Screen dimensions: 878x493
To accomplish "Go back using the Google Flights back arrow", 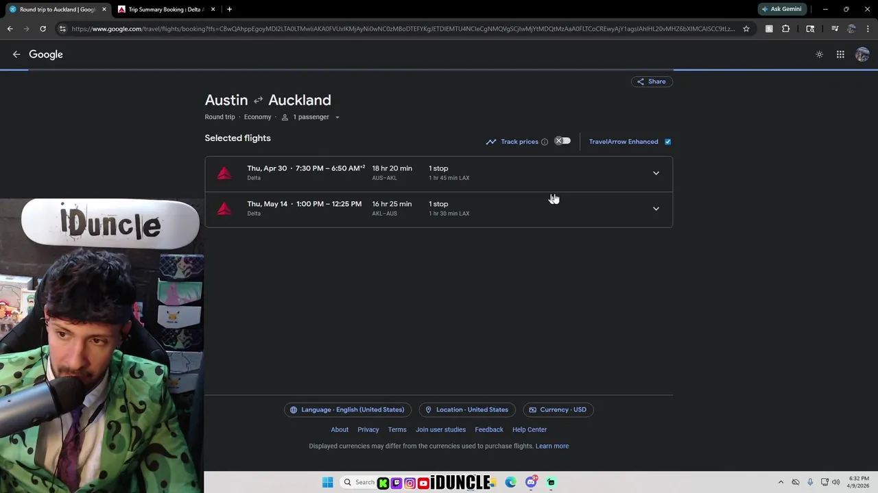I will click(x=16, y=55).
